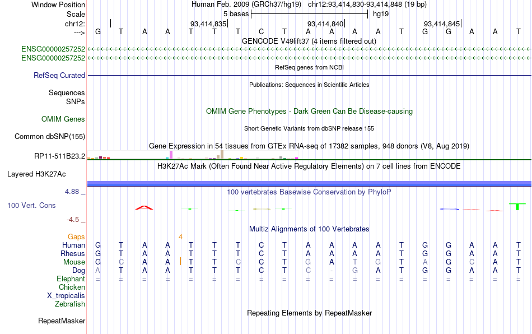Viewport: 532px width, 334px height.
Task: Click the tallest tan bar in GTEx chart
Action: click(222, 155)
